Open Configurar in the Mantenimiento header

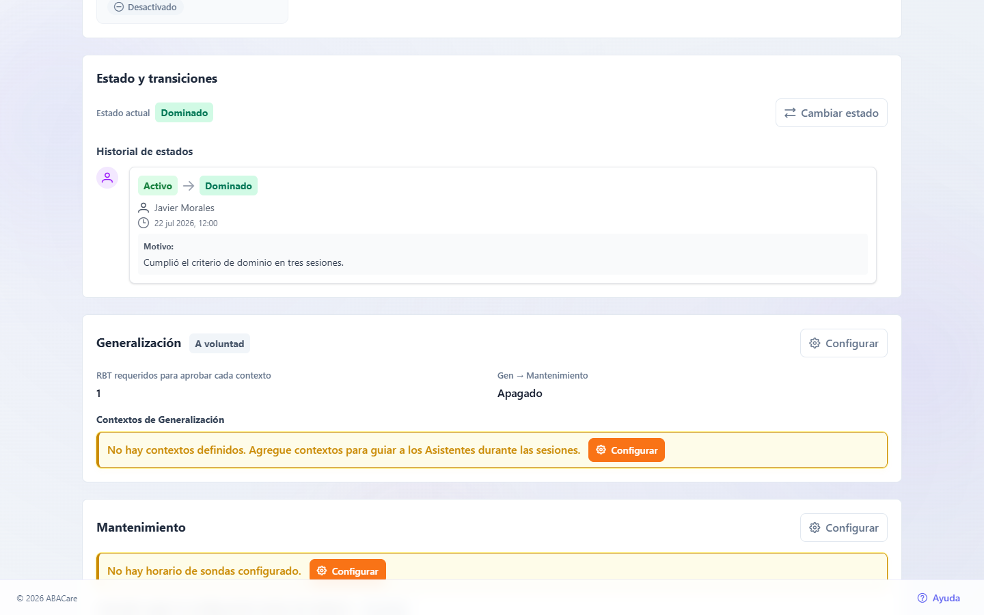843,528
